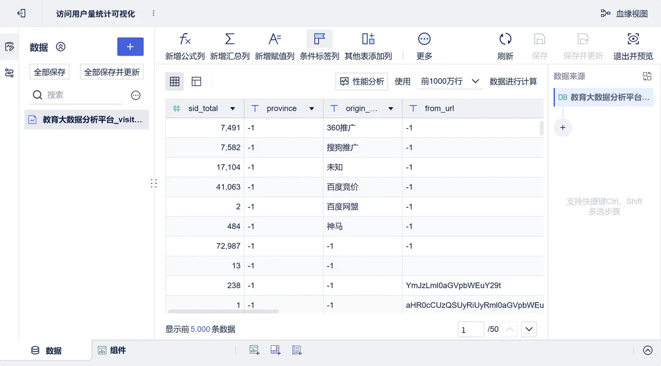
Task: Click 新增公式列 formula column tool
Action: pos(185,46)
